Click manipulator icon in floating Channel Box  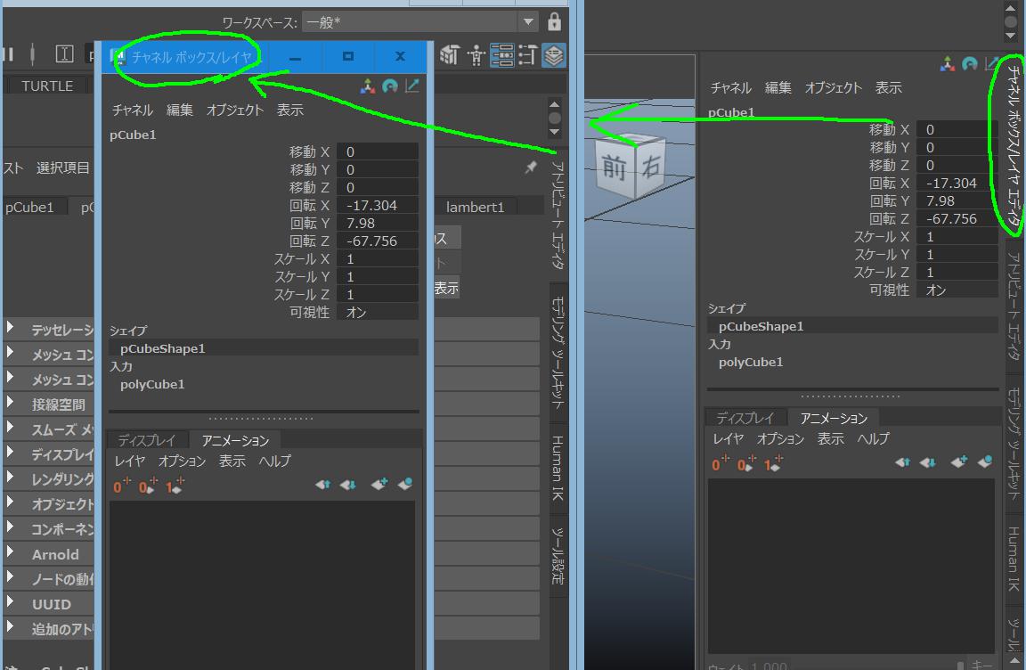367,86
